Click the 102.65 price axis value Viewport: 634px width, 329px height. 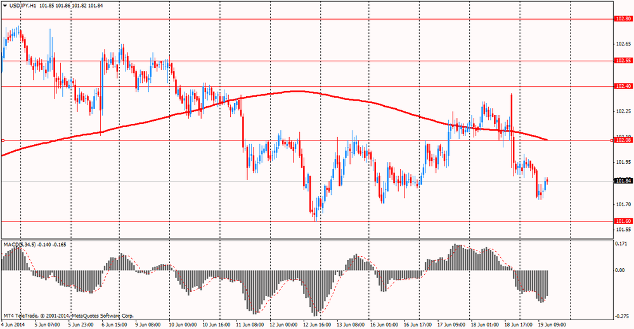pyautogui.click(x=623, y=44)
